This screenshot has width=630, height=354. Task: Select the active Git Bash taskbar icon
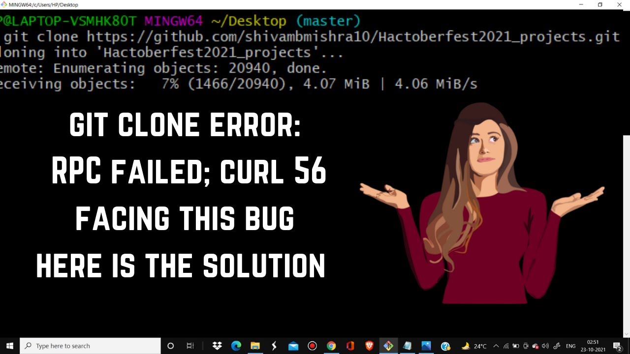[x=388, y=346]
